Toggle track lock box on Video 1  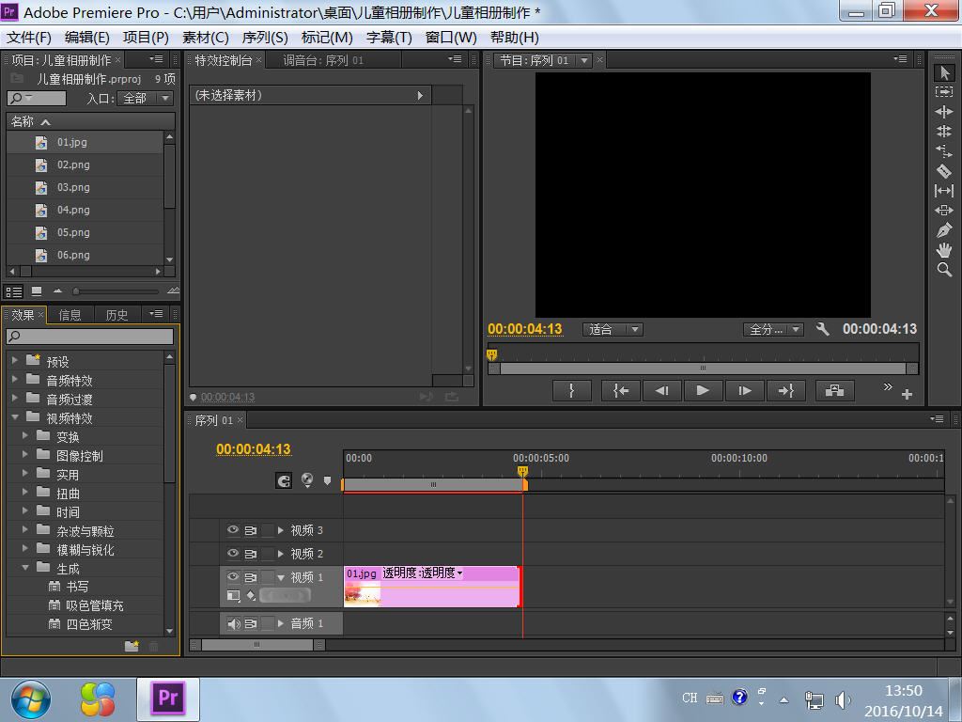[268, 577]
